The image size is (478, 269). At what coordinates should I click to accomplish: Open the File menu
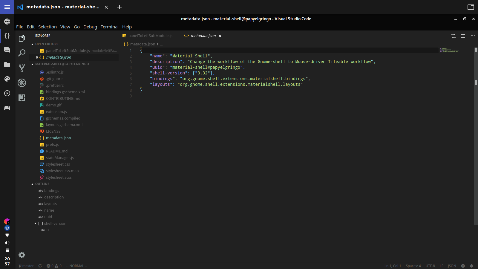coord(20,27)
